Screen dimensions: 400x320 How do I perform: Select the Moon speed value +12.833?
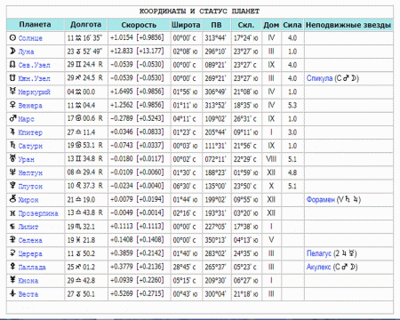pos(122,51)
